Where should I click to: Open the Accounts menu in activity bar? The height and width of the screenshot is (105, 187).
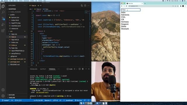(x=3, y=90)
